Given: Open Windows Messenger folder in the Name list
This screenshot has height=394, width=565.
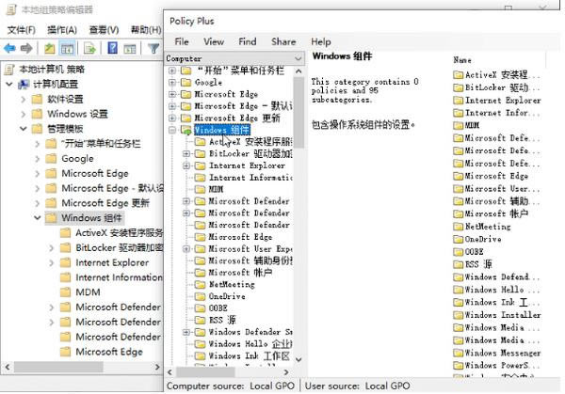Looking at the screenshot, I should [x=497, y=353].
